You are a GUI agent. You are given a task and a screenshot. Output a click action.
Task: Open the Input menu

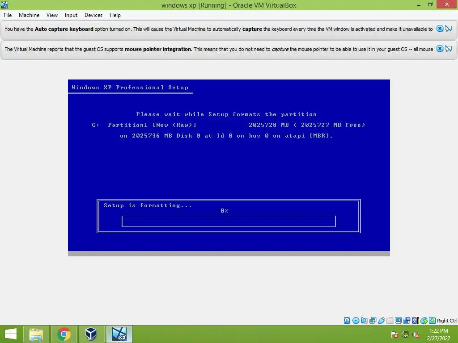coord(71,15)
